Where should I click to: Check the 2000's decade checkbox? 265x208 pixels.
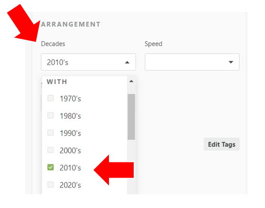(x=50, y=150)
